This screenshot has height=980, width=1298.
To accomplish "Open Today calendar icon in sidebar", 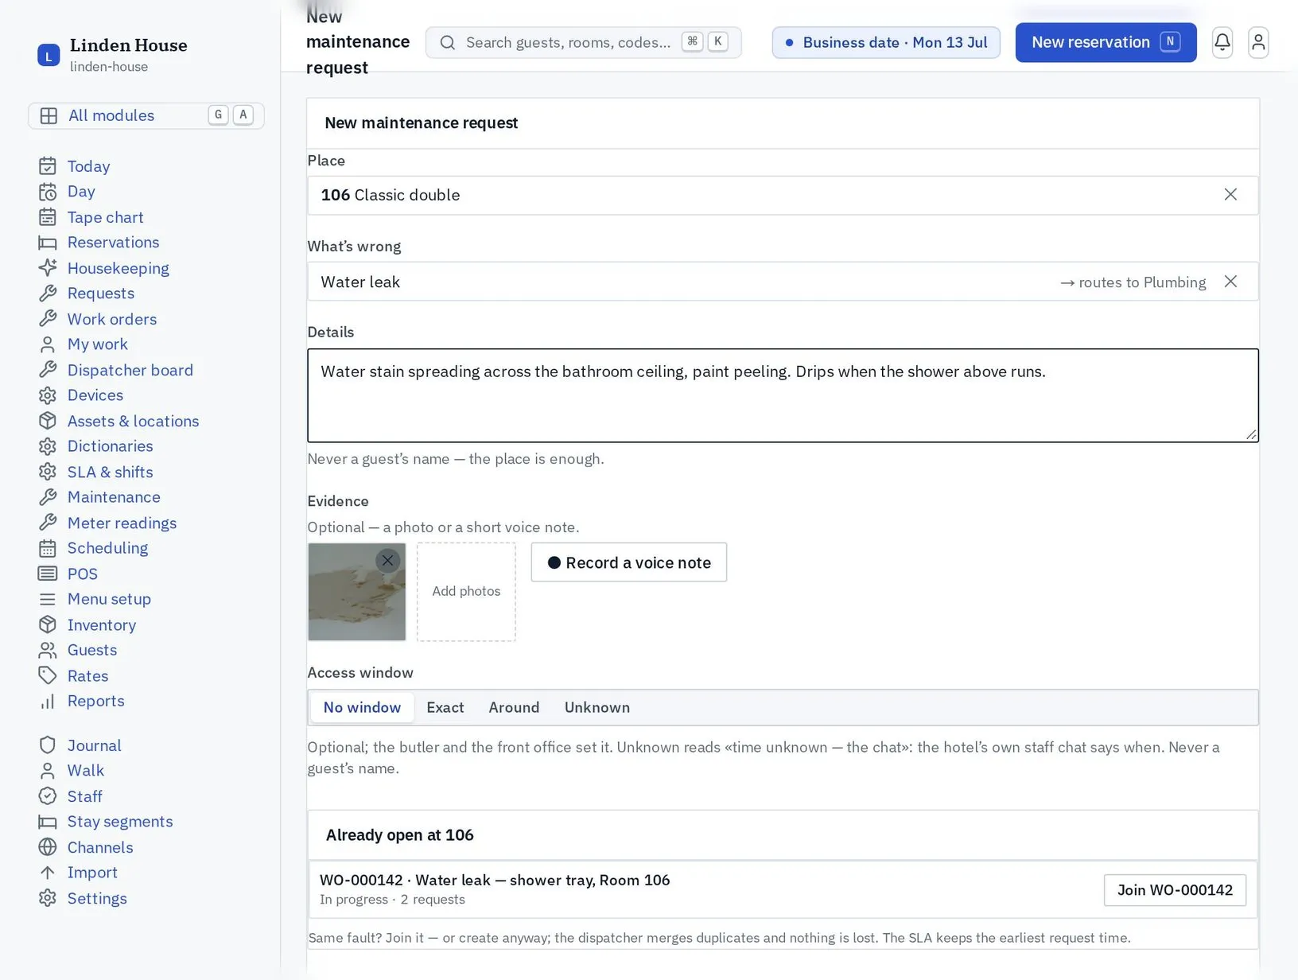I will pyautogui.click(x=48, y=166).
